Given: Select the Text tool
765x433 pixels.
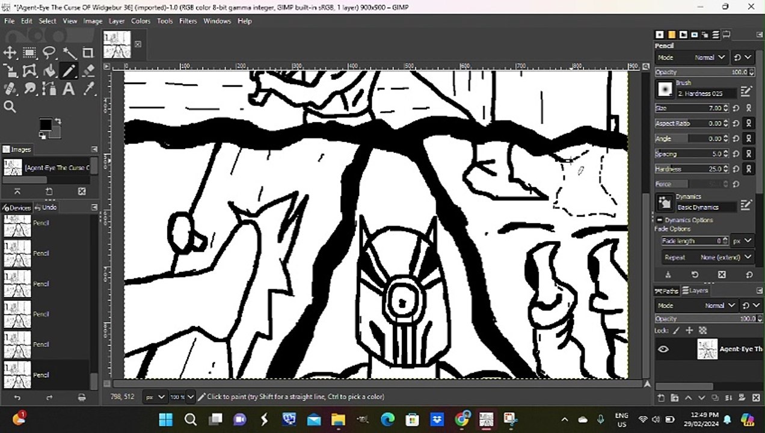Looking at the screenshot, I should pos(69,89).
